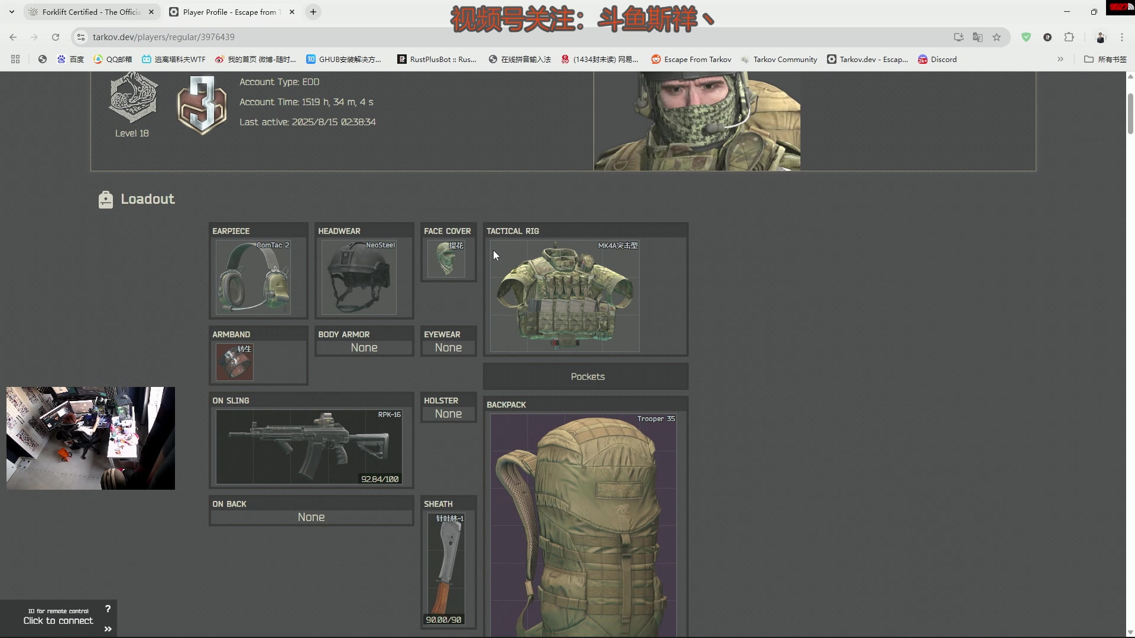
Task: Open the Tarkov.dev bookmark
Action: tap(867, 59)
